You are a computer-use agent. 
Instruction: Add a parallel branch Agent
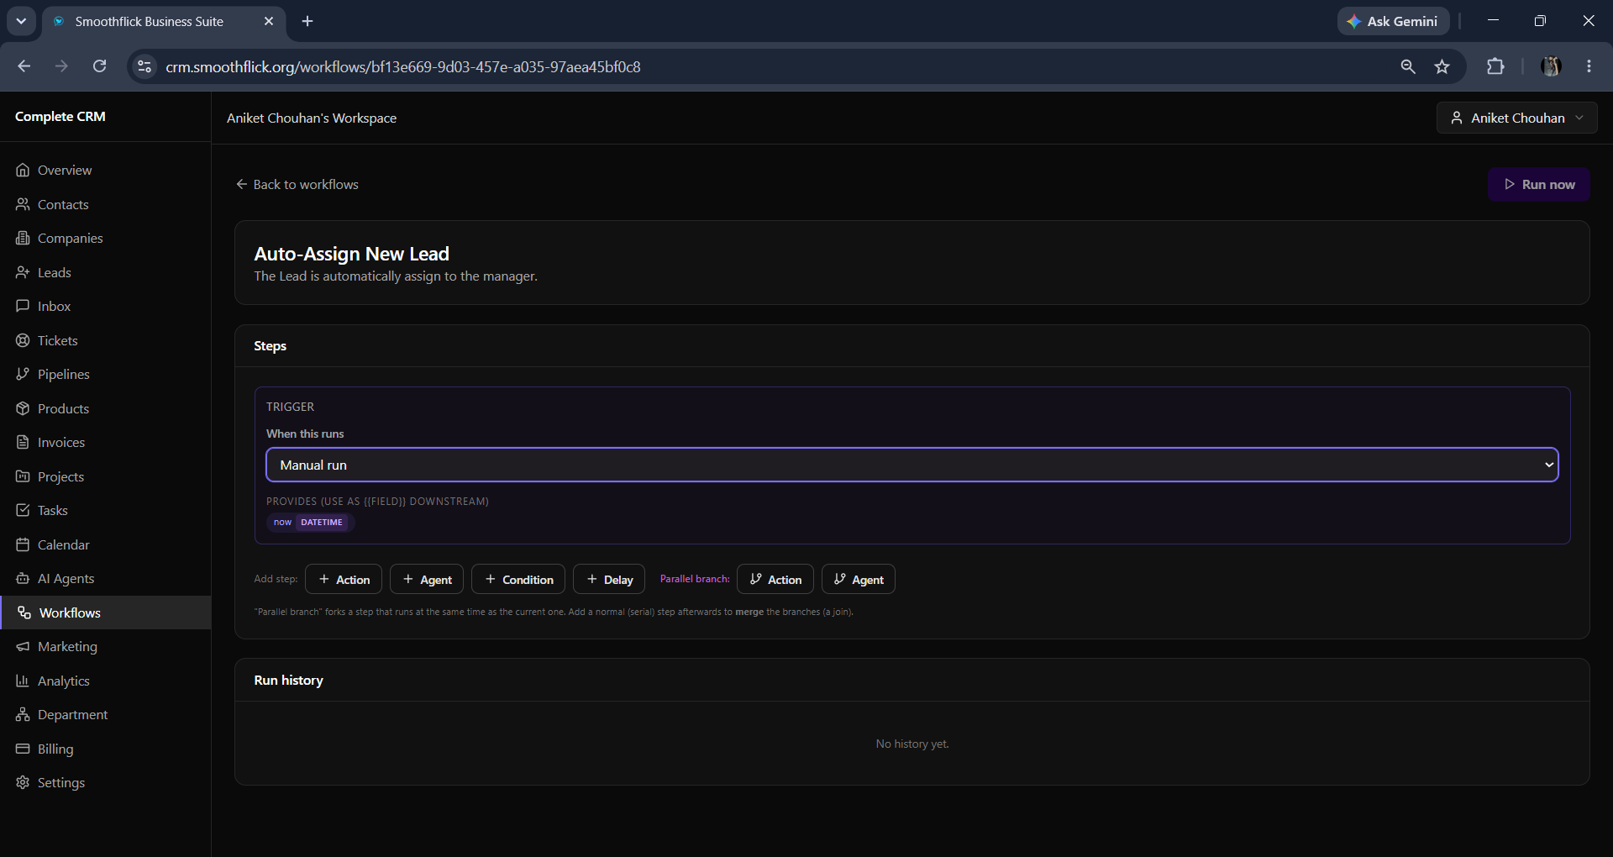pyautogui.click(x=859, y=579)
